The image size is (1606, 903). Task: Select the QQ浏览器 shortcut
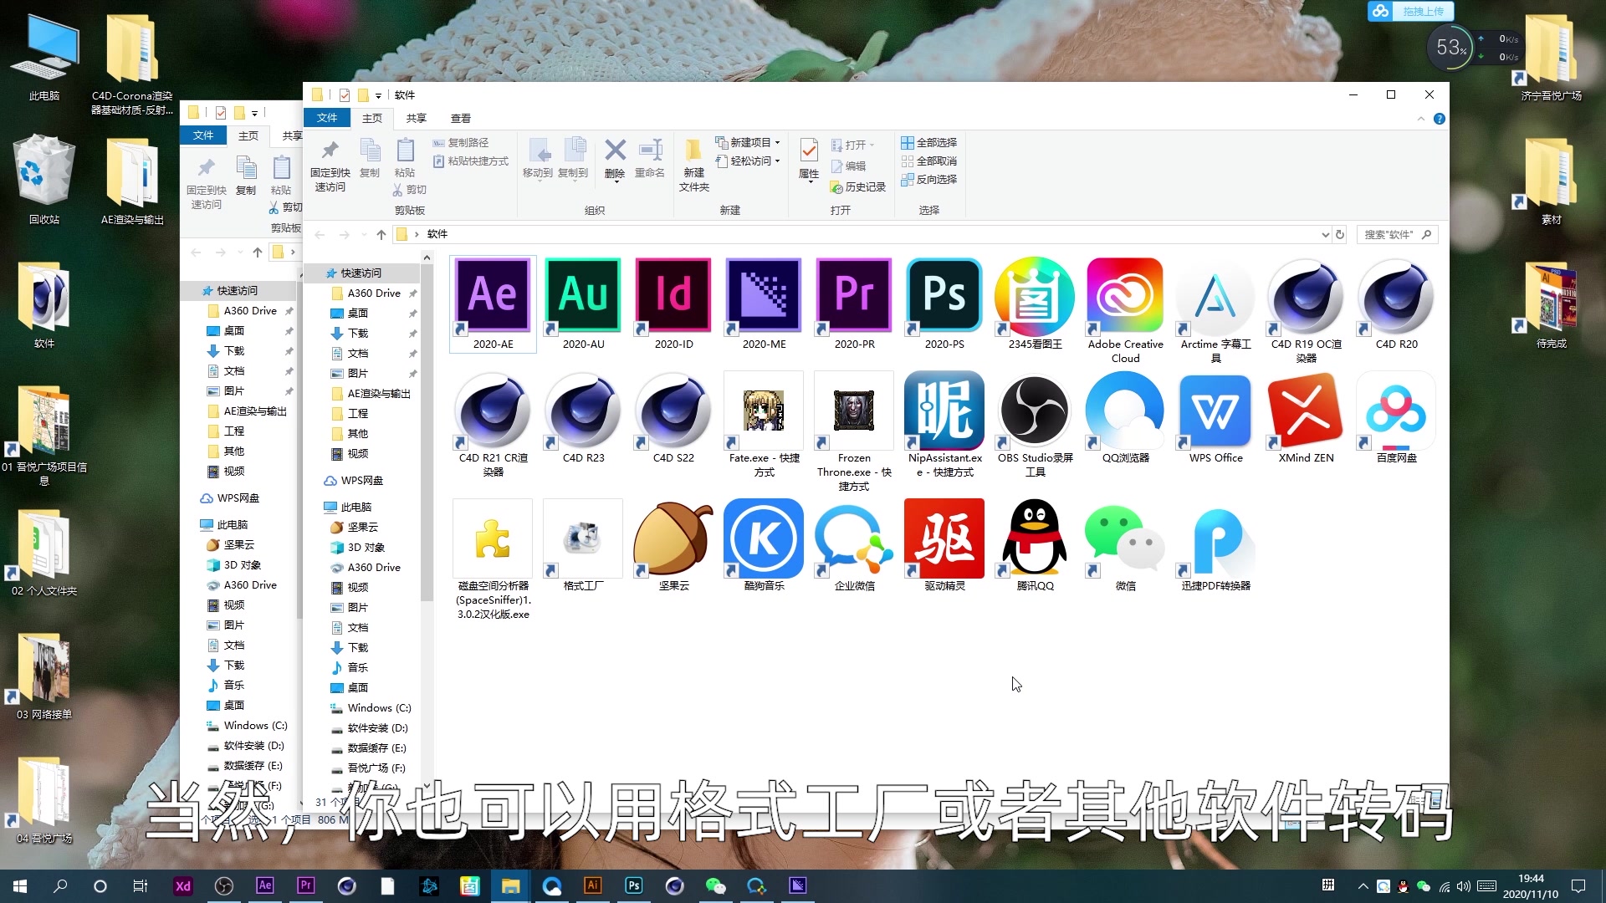pos(1125,418)
